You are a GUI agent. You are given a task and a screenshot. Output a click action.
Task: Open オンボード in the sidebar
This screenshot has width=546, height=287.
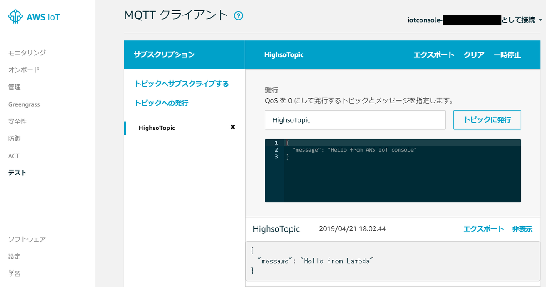point(24,70)
